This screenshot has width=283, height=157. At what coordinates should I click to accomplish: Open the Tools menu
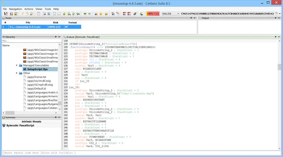pos(47,9)
